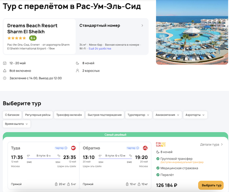Click the clock icon beside check-in time
The image size is (229, 192).
(5, 78)
